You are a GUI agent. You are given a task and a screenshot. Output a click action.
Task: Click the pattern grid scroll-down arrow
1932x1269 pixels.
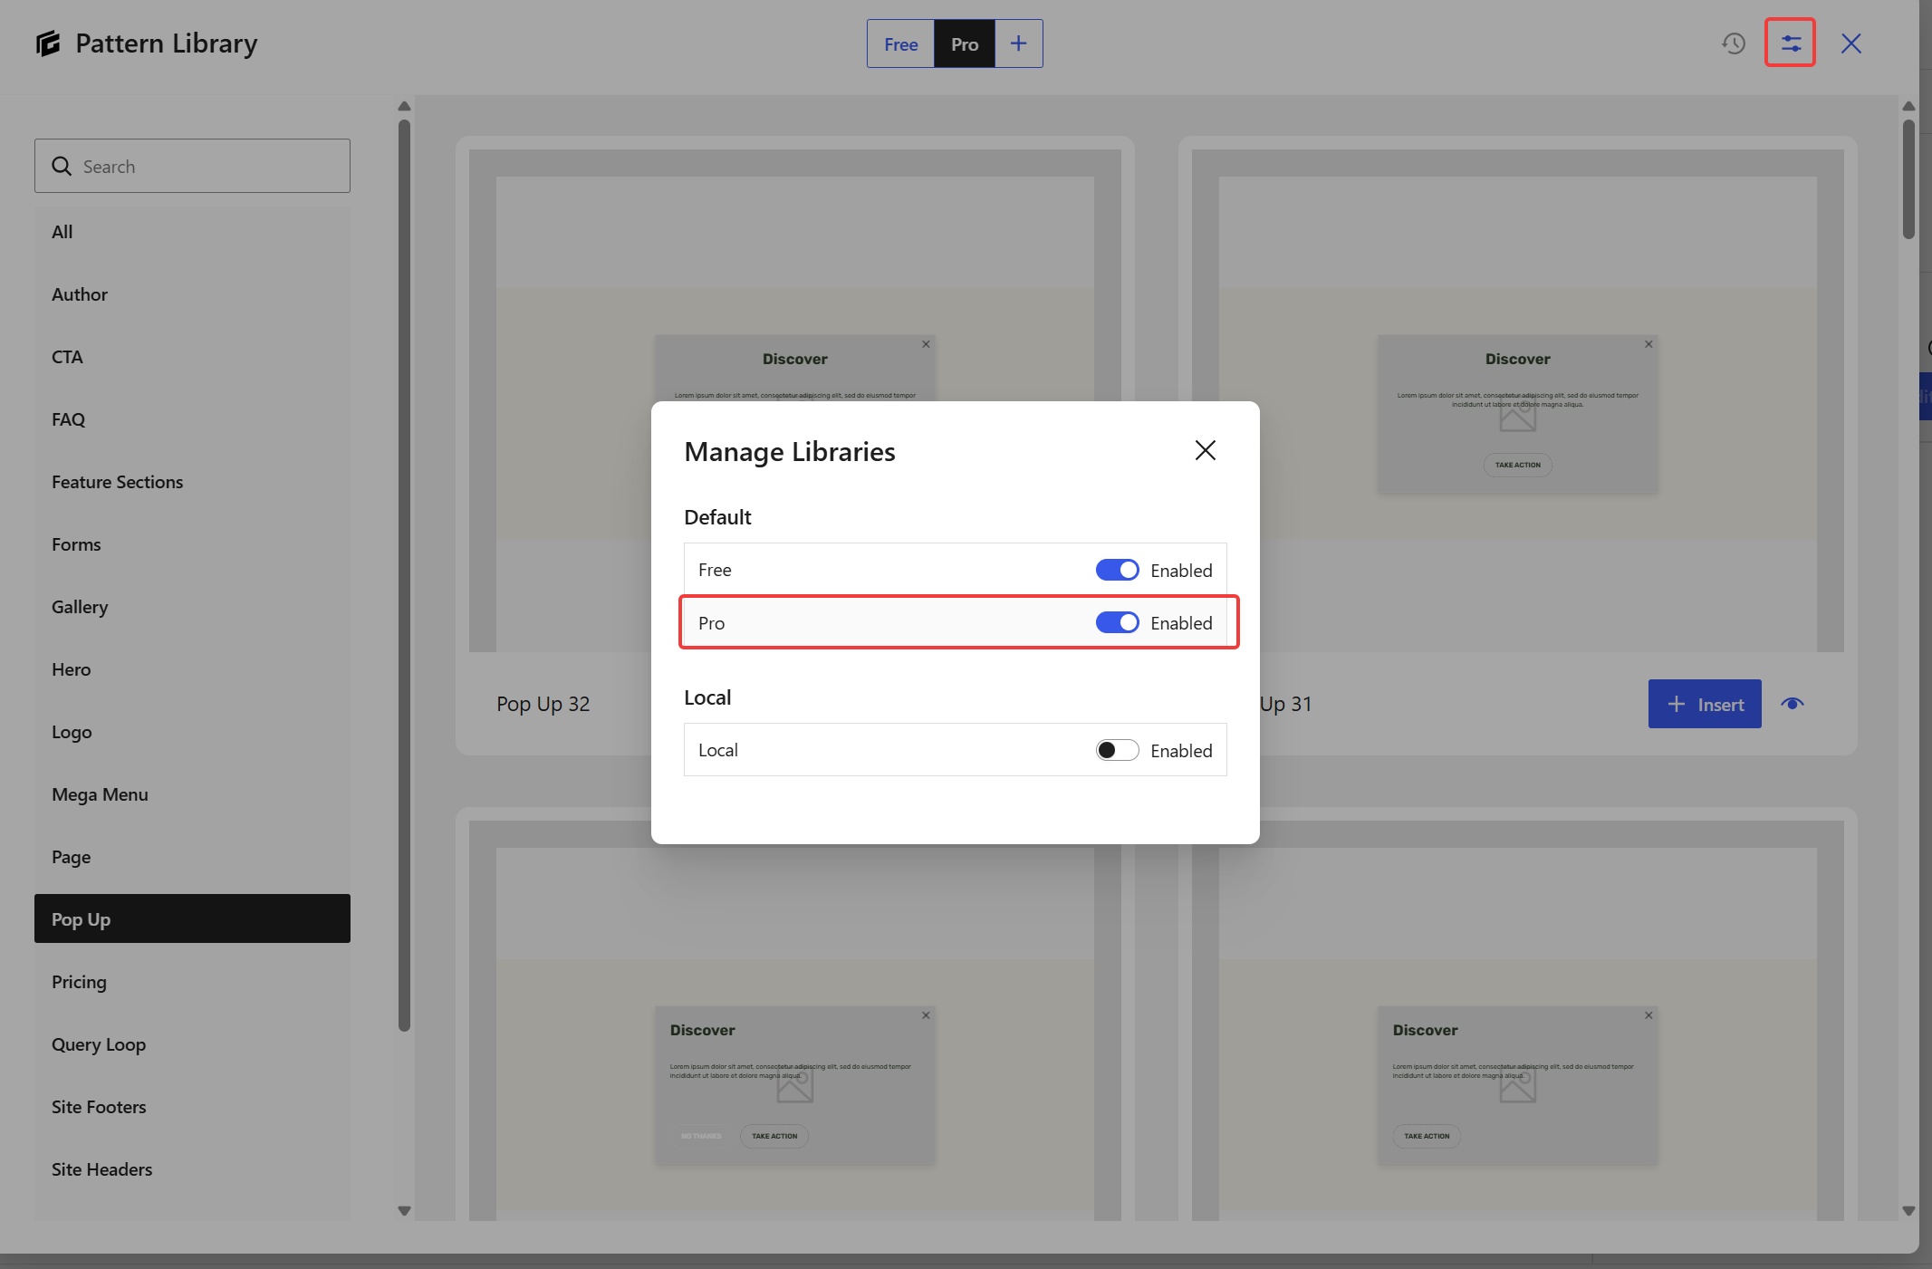pos(1908,1210)
